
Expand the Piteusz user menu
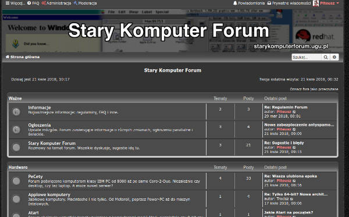pyautogui.click(x=329, y=3)
